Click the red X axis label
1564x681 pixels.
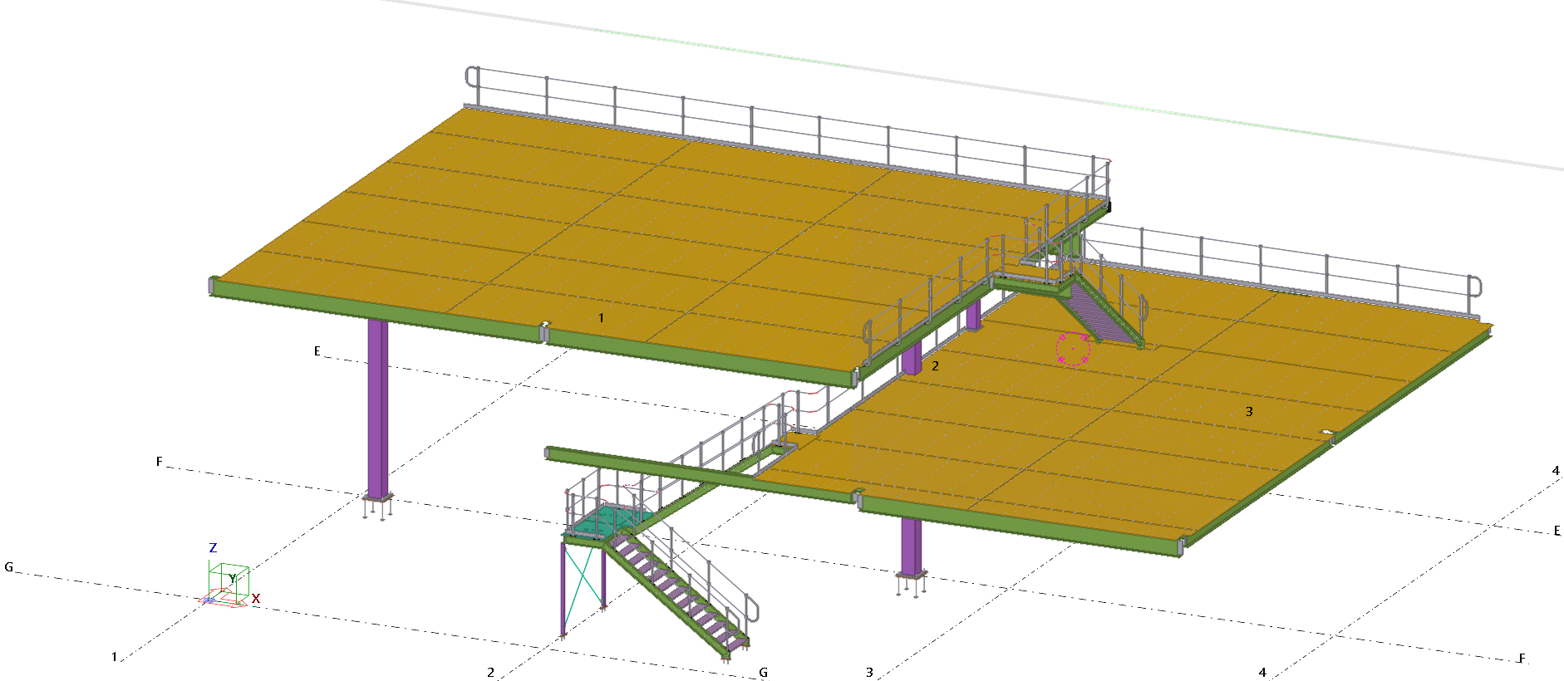point(256,599)
